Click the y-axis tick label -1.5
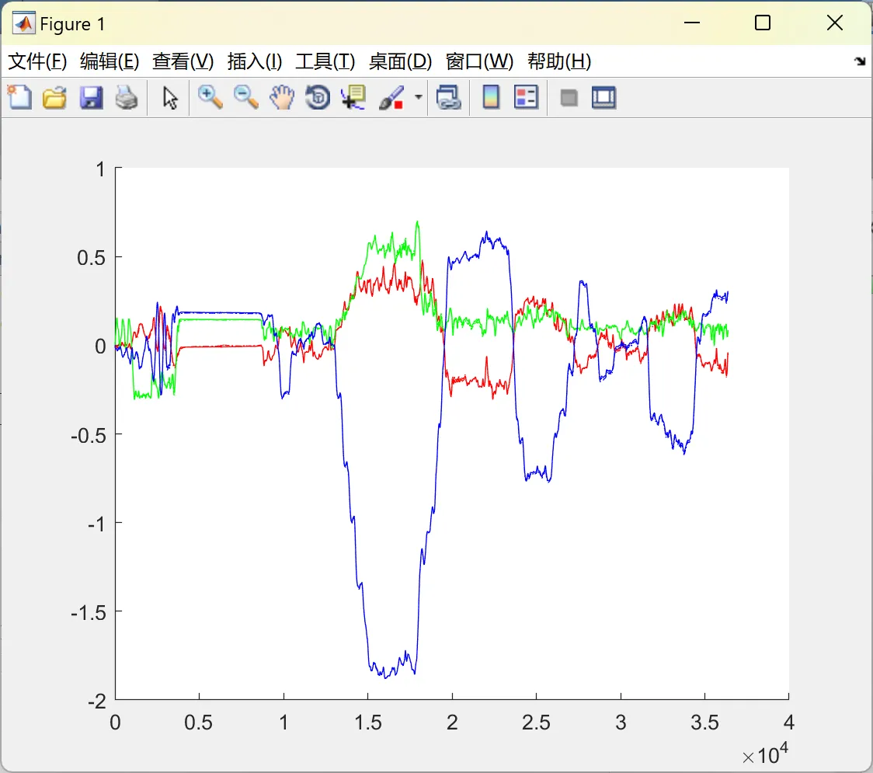 (88, 613)
